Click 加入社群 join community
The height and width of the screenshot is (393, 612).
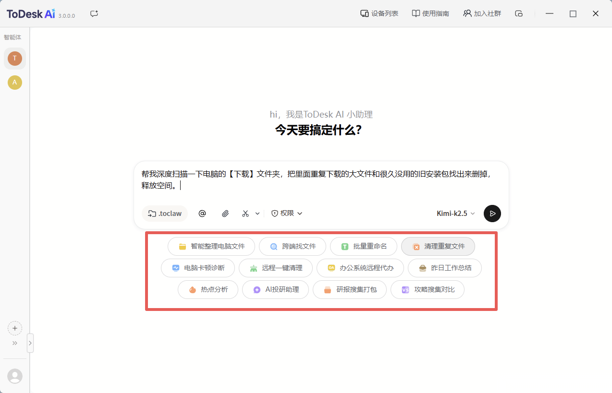point(482,13)
